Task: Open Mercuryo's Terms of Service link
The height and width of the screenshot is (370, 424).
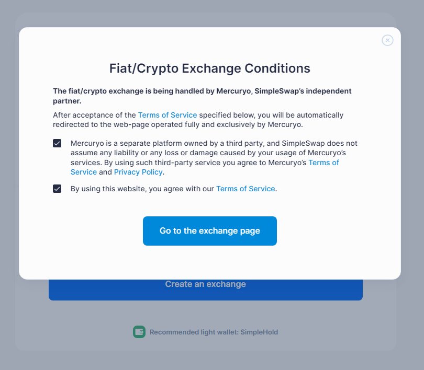Action: (x=324, y=163)
